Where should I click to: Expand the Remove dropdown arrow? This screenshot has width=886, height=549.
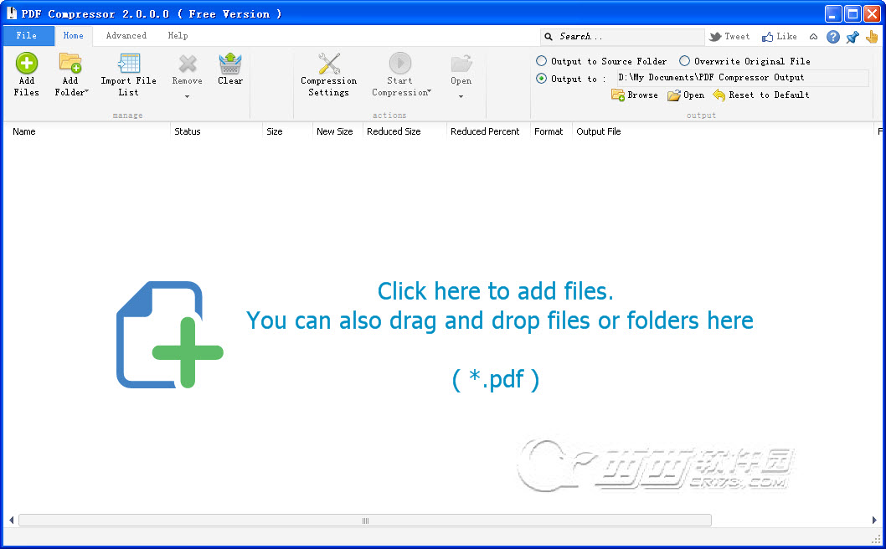(187, 96)
